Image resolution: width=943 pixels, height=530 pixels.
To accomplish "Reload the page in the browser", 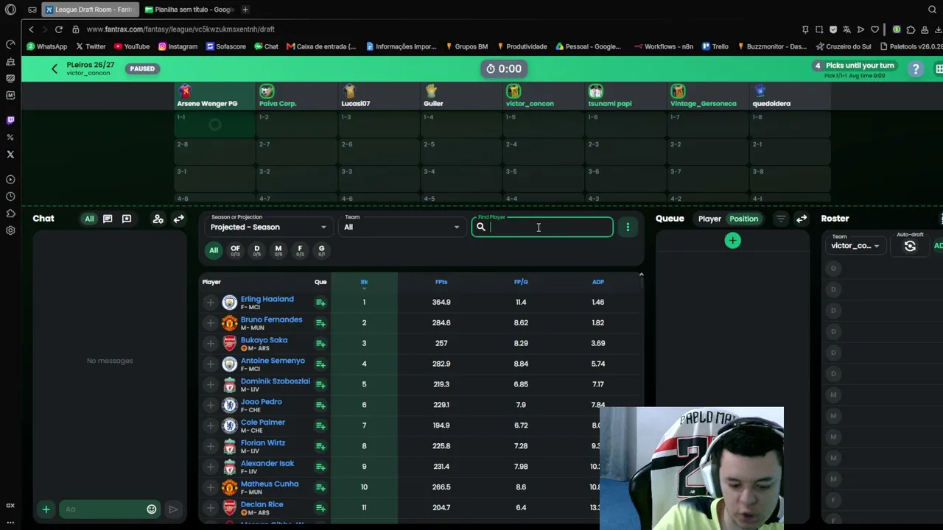I will (x=59, y=29).
